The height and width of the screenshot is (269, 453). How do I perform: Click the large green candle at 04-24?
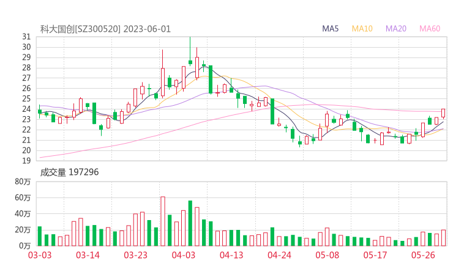(272, 111)
